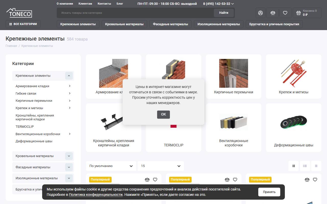327x204 pixels.
Task: Select Изоляционные материалы nav tab
Action: click(x=219, y=24)
